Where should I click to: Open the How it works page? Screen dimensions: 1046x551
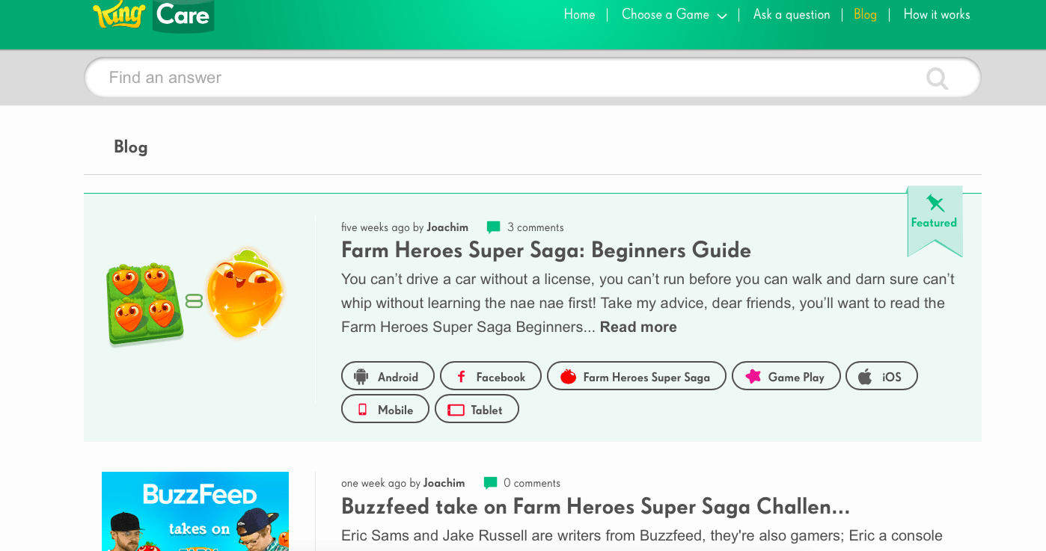coord(936,15)
